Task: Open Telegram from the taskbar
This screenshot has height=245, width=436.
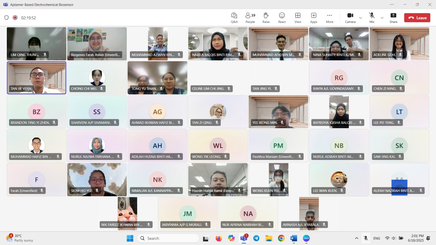Action: [x=256, y=238]
